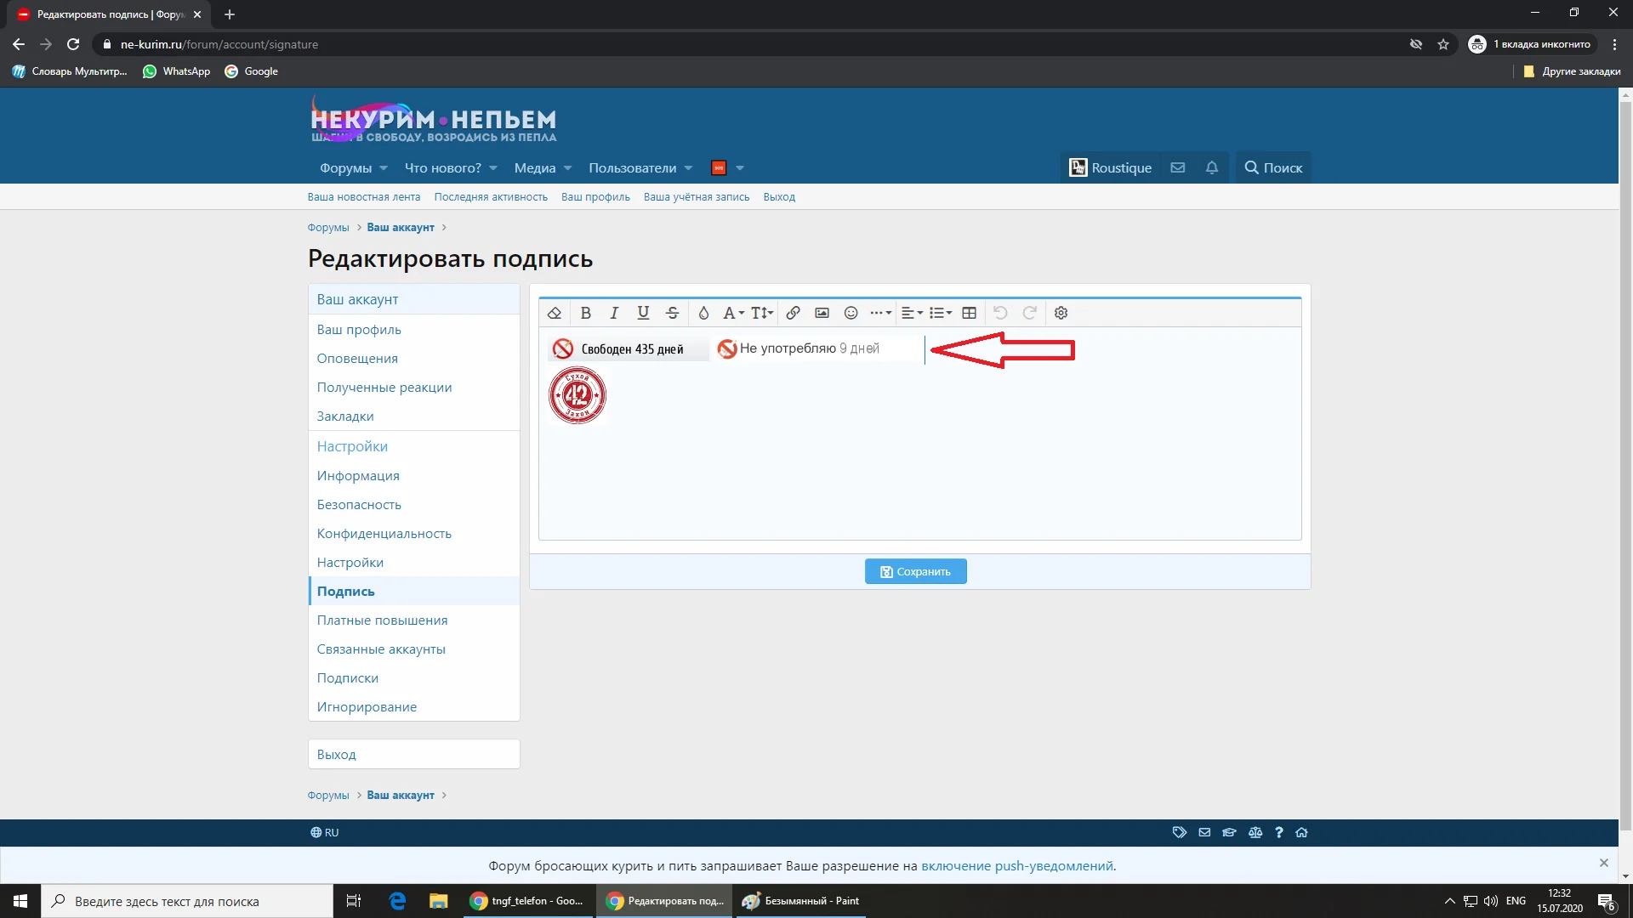Toggle bold formatting
The height and width of the screenshot is (918, 1633).
tap(585, 313)
